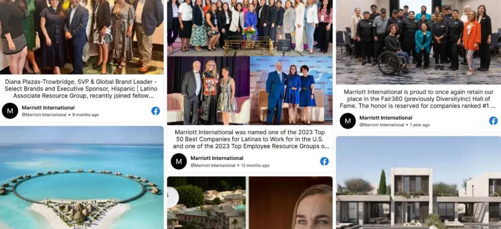This screenshot has width=501, height=229.
Task: Open the Marriott International name on the Diana Plazas-Trowbridge post
Action: pyautogui.click(x=48, y=108)
